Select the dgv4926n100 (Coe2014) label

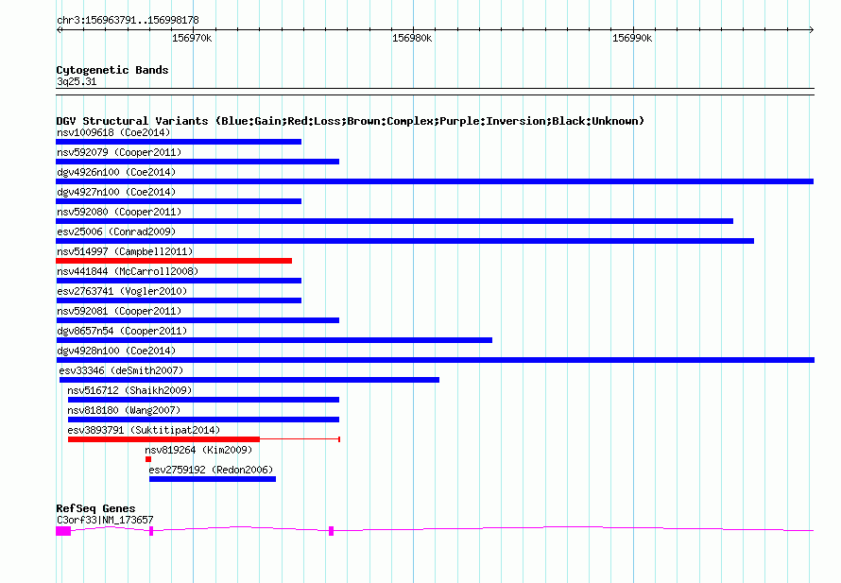pyautogui.click(x=116, y=172)
